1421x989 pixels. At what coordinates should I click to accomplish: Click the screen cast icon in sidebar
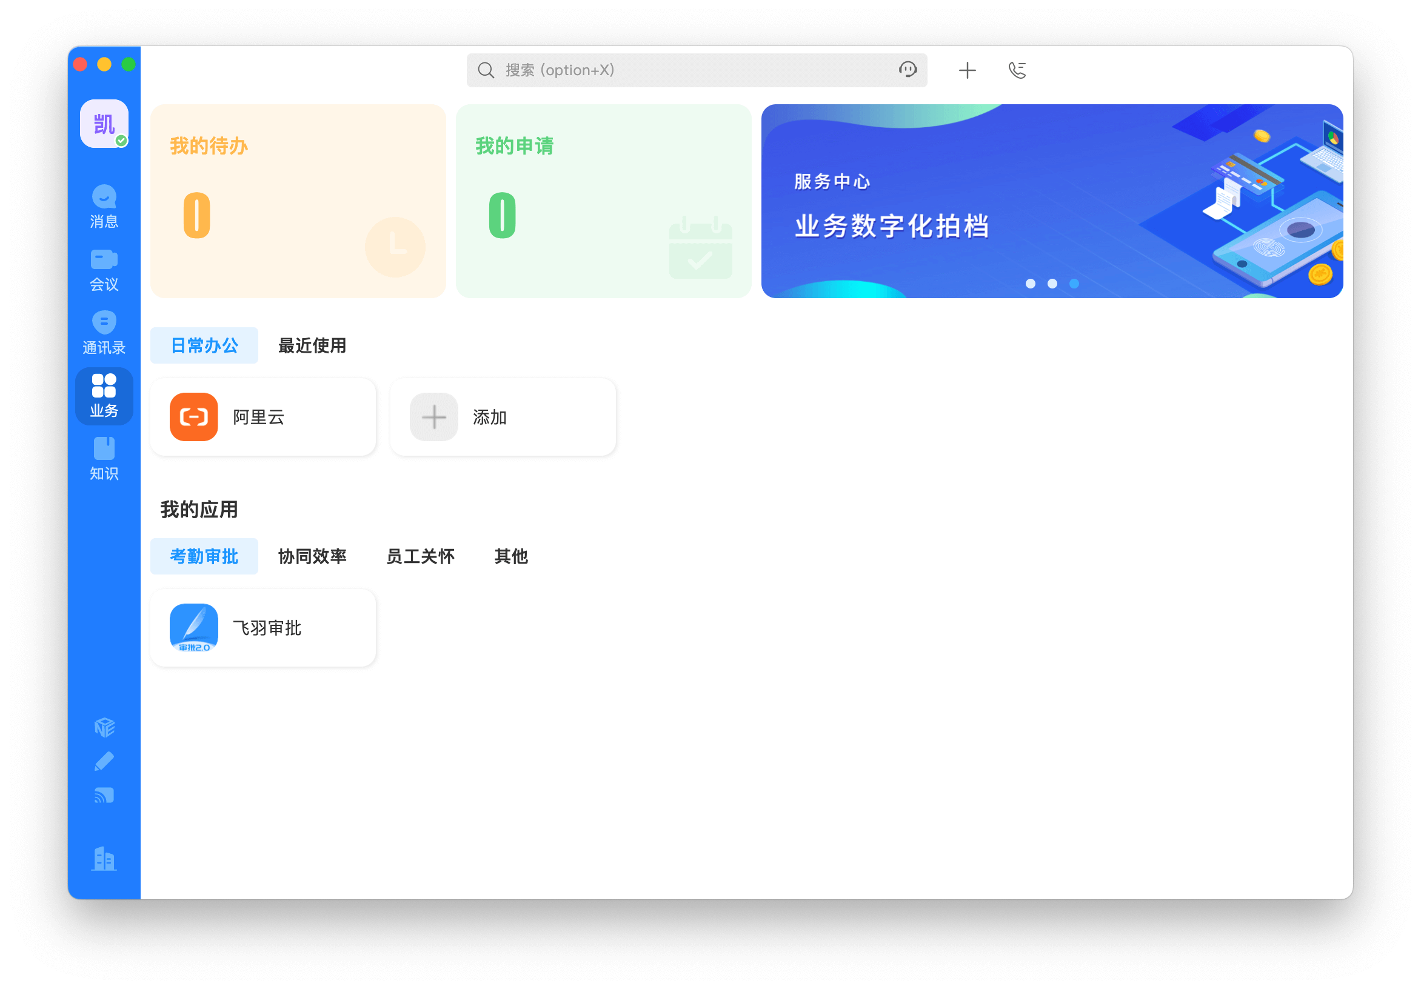[x=104, y=796]
